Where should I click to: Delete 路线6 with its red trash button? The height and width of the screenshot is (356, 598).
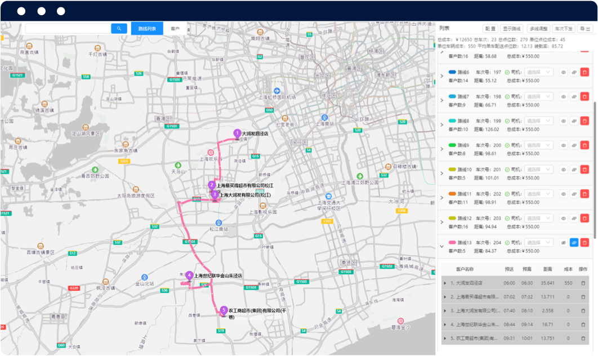tap(584, 72)
